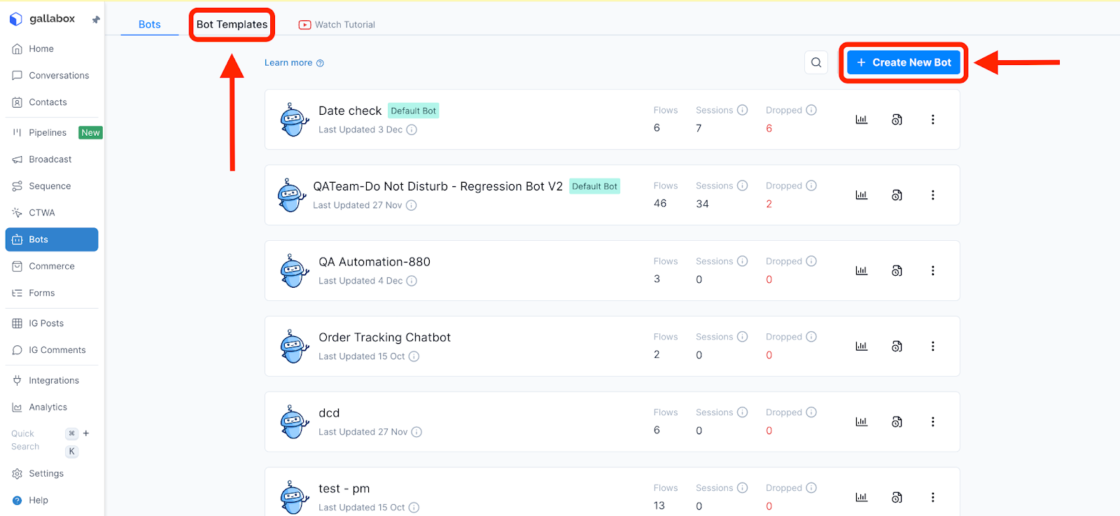Click the Order Tracking Chatbot robot avatar
Image resolution: width=1120 pixels, height=516 pixels.
coord(294,347)
